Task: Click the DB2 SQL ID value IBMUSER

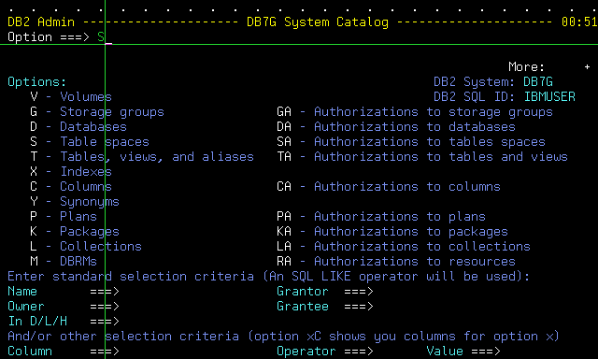Action: point(549,97)
